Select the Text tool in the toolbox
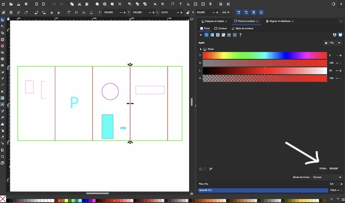This screenshot has height=203, width=345. [2, 91]
